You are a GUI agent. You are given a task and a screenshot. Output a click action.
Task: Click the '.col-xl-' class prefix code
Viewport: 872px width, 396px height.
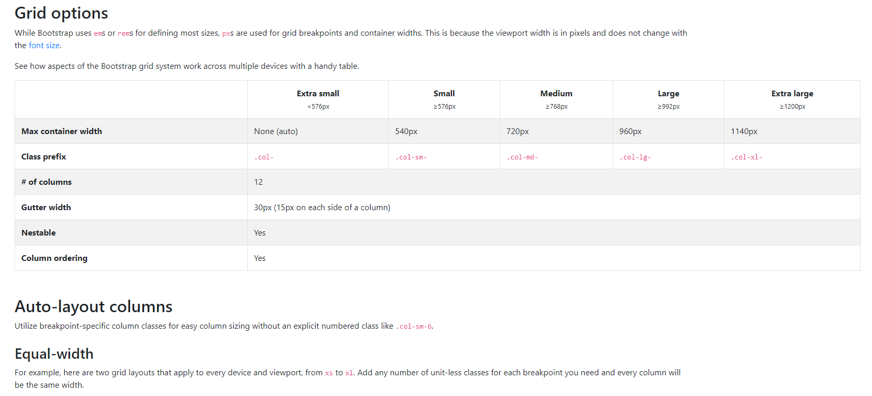point(747,157)
